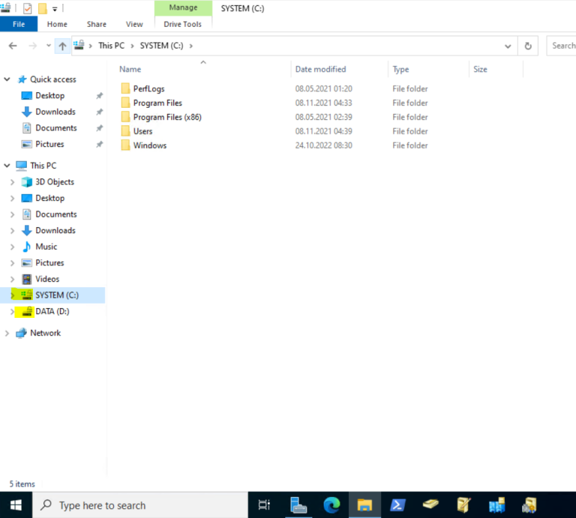
Task: Open the Windows Start menu
Action: (x=16, y=505)
